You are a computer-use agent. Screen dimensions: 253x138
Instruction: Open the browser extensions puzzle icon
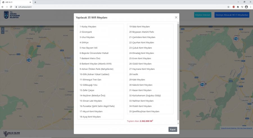(238, 7)
